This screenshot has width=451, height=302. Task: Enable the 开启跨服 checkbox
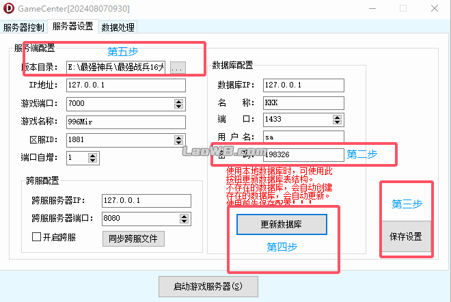pyautogui.click(x=36, y=237)
